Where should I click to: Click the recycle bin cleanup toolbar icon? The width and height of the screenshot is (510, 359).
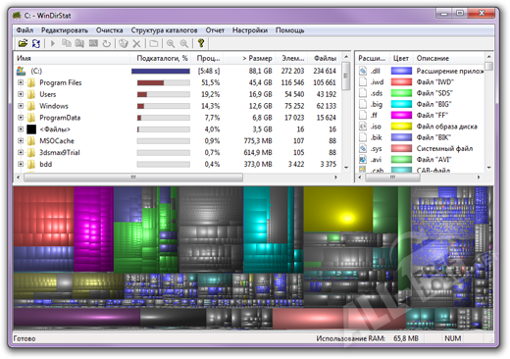tap(124, 43)
